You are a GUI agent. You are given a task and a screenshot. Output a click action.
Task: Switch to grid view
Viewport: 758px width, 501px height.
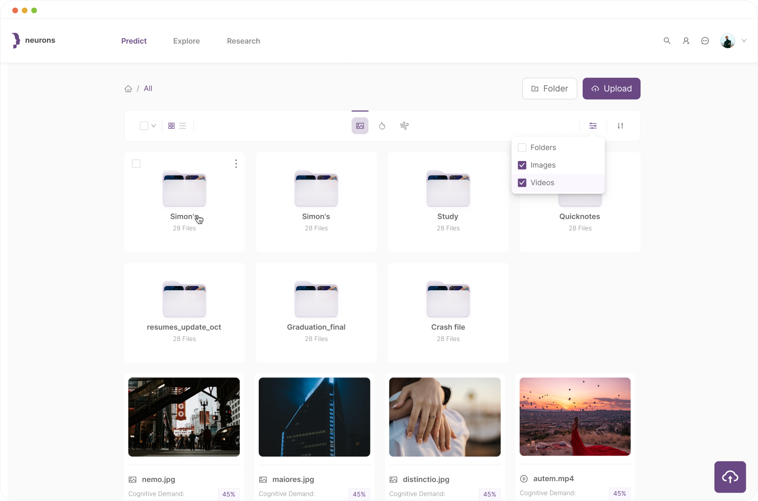171,126
